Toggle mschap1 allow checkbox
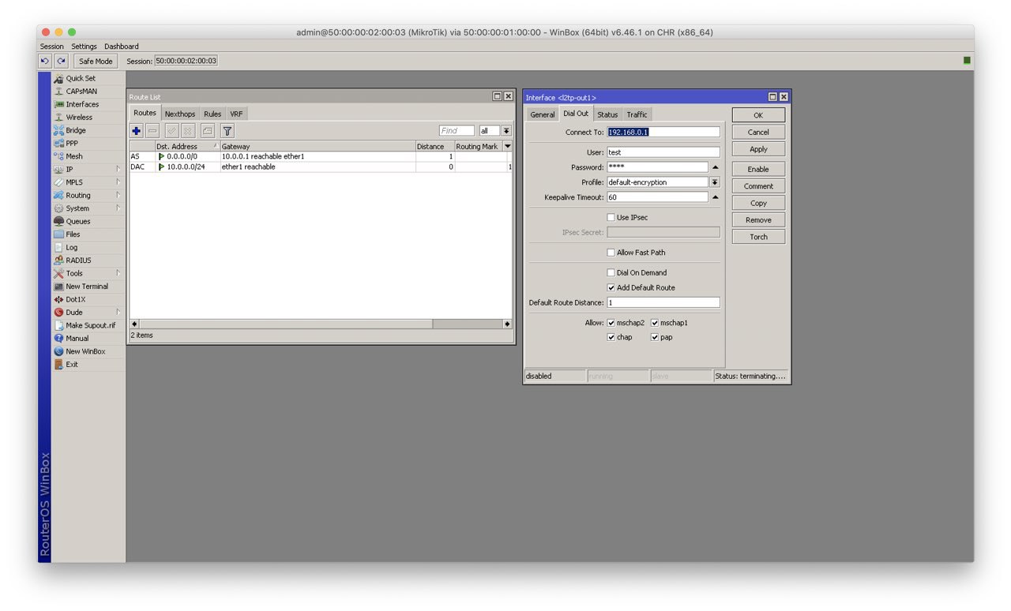The image size is (1011, 611). [x=655, y=323]
